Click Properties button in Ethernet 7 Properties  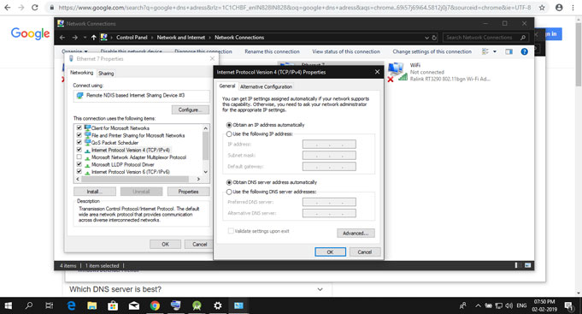(188, 192)
